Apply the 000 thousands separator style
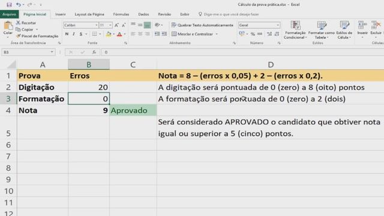Screen dimensions: 384x216 point(260,34)
